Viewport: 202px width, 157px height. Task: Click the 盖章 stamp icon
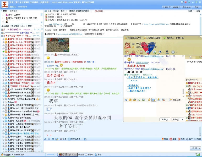pos(173,139)
